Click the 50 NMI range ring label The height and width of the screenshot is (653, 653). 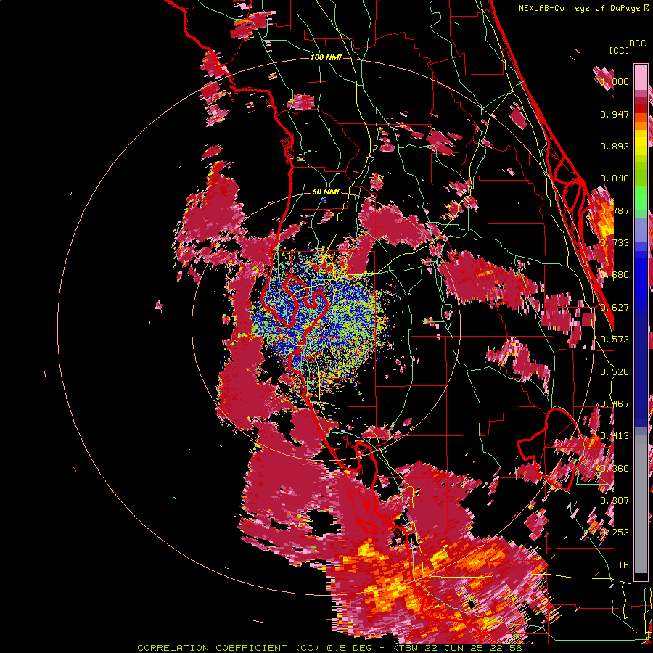coord(326,192)
